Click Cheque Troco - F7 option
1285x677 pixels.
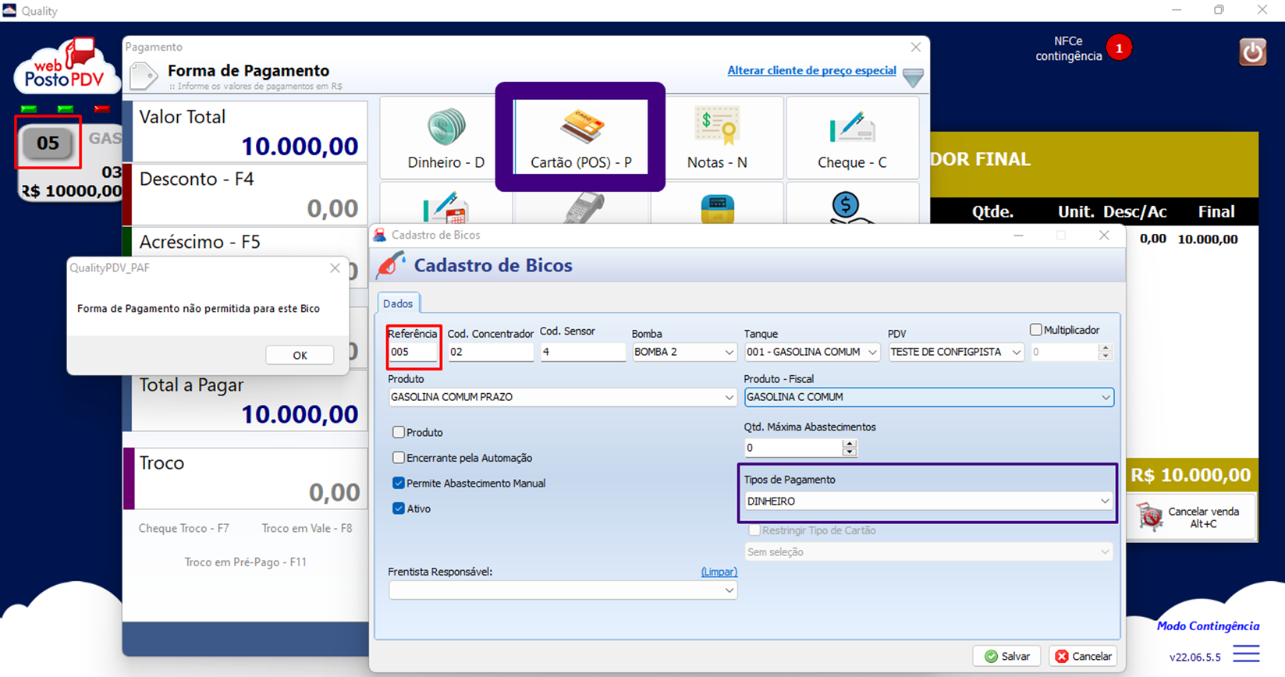[x=184, y=528]
